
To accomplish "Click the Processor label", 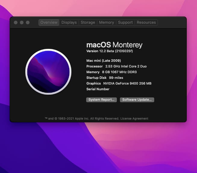I will tap(95, 66).
